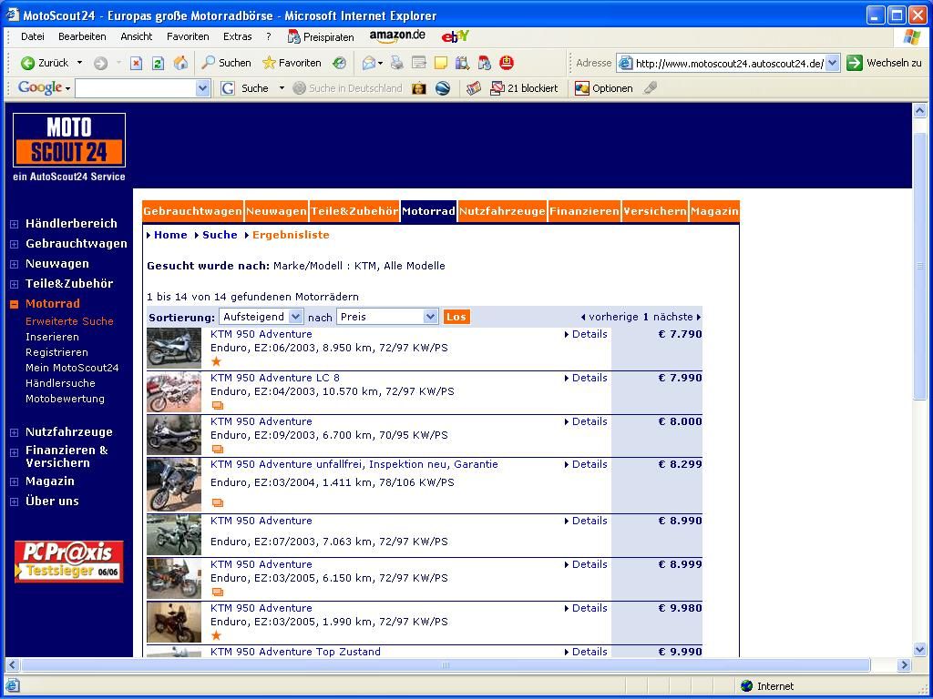Open the Aufsteigend sort order dropdown
933x699 pixels.
pos(261,317)
